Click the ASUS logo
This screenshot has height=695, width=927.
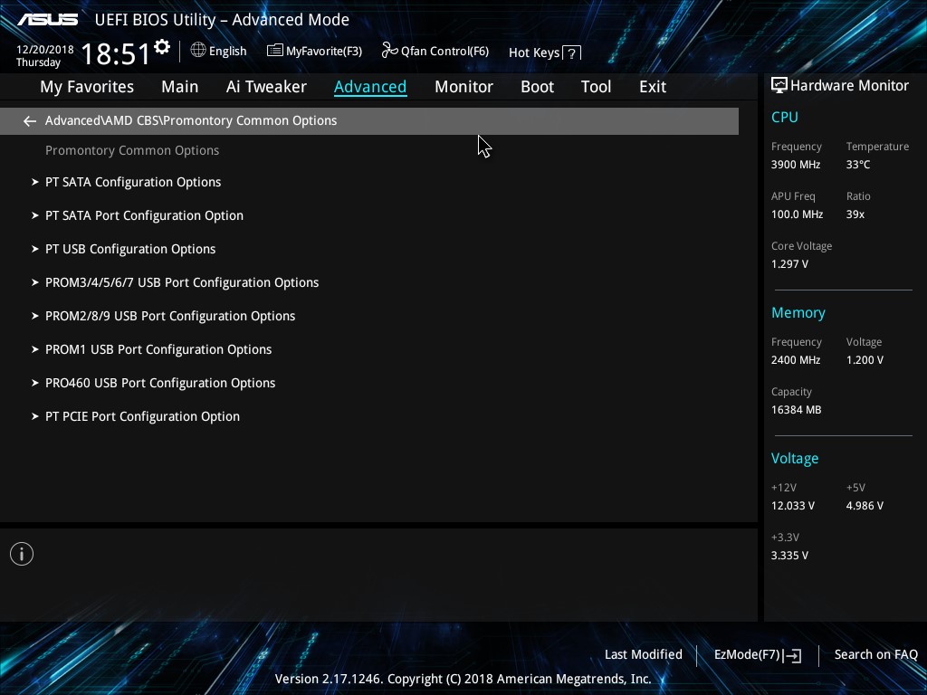pos(47,20)
